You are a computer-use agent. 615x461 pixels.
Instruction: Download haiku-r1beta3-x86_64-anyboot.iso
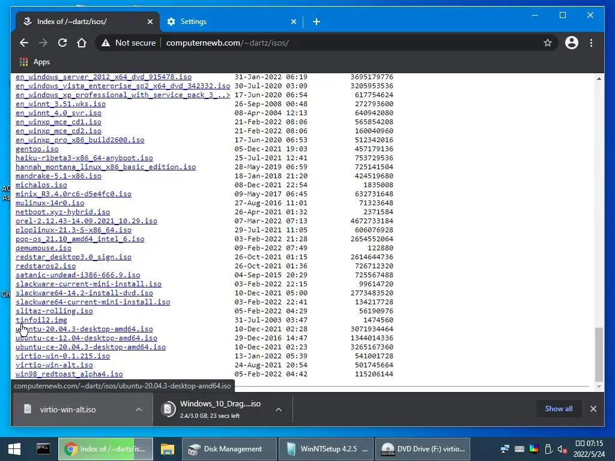click(84, 158)
